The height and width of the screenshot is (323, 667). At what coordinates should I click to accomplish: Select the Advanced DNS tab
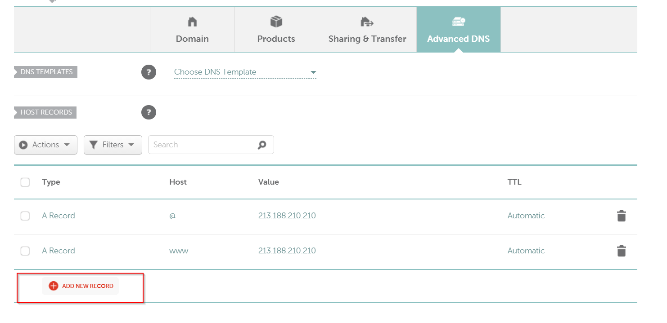[x=458, y=30]
